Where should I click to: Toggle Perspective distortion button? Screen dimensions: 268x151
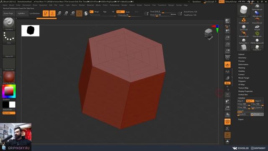[227, 57]
